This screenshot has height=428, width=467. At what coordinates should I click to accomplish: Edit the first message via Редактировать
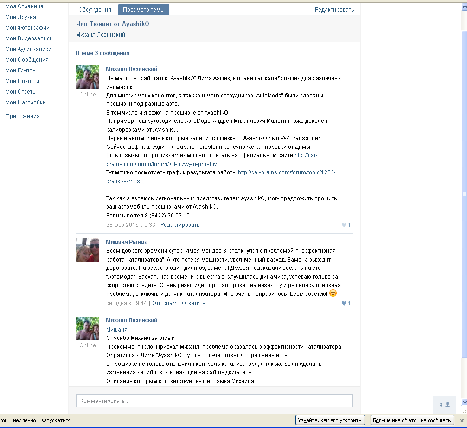[180, 225]
